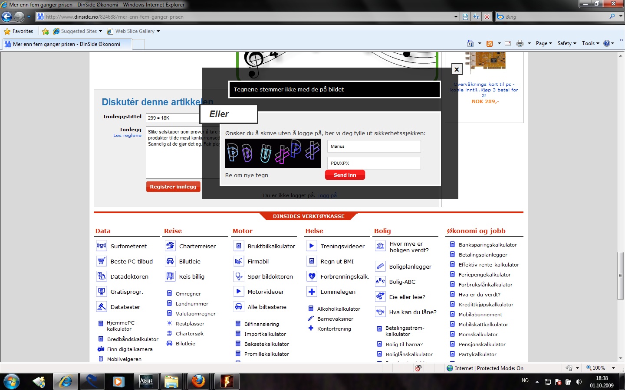Click the Datadoktoren icon

[102, 276]
